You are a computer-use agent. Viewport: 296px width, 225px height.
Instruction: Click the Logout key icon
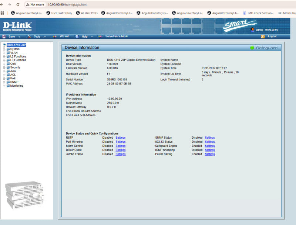(263, 37)
